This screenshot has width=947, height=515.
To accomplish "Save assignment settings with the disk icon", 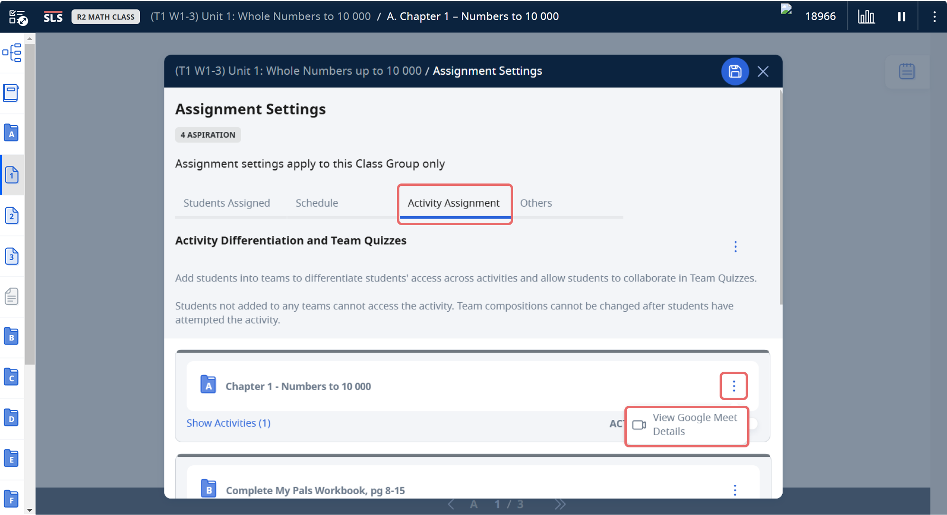I will 735,71.
